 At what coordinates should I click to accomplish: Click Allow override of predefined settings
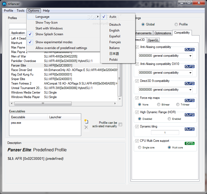63,48
